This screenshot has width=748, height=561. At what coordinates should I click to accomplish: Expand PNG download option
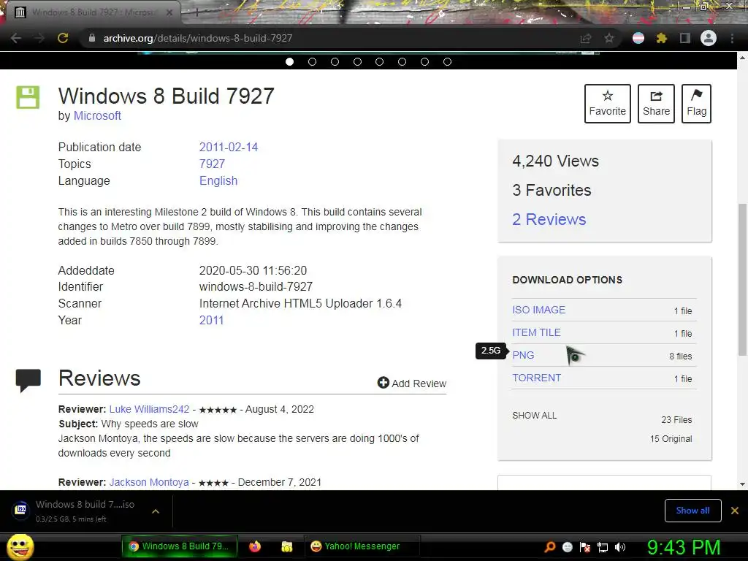[x=523, y=356]
